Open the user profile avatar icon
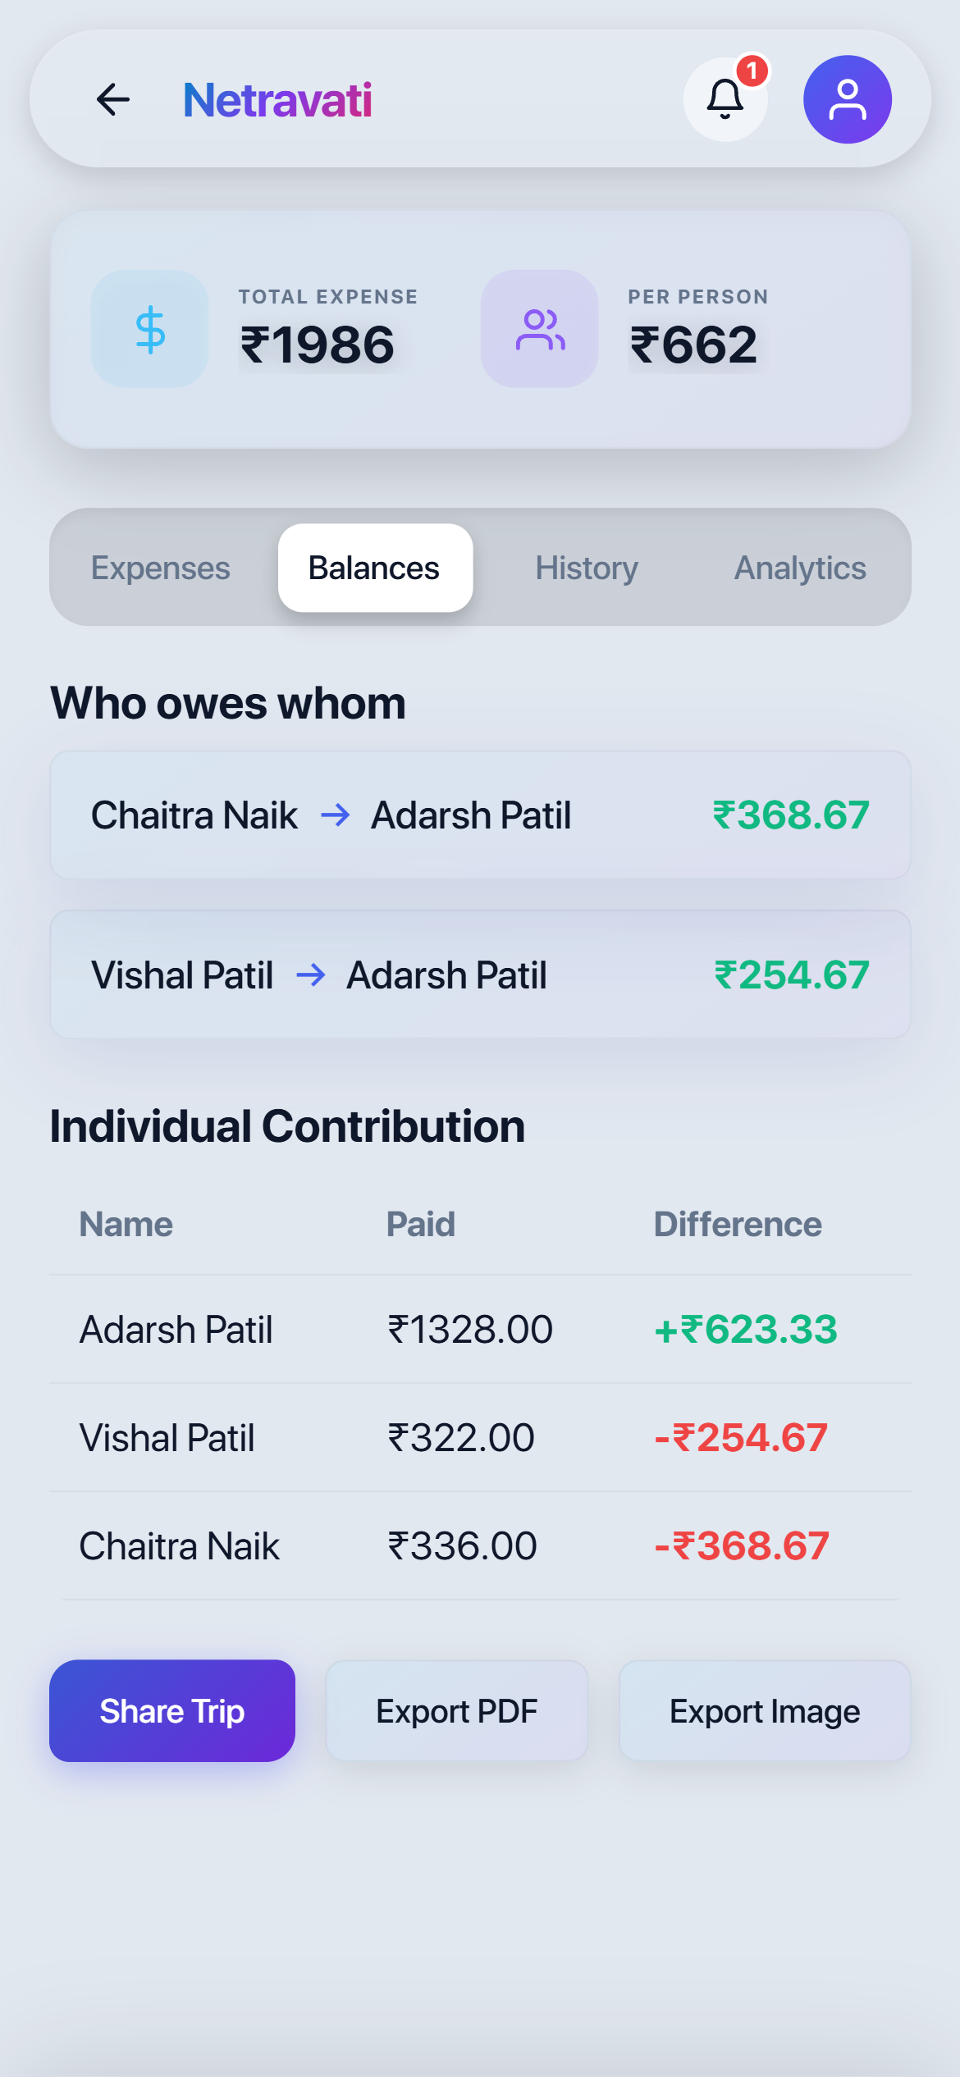Image resolution: width=960 pixels, height=2077 pixels. coord(848,99)
